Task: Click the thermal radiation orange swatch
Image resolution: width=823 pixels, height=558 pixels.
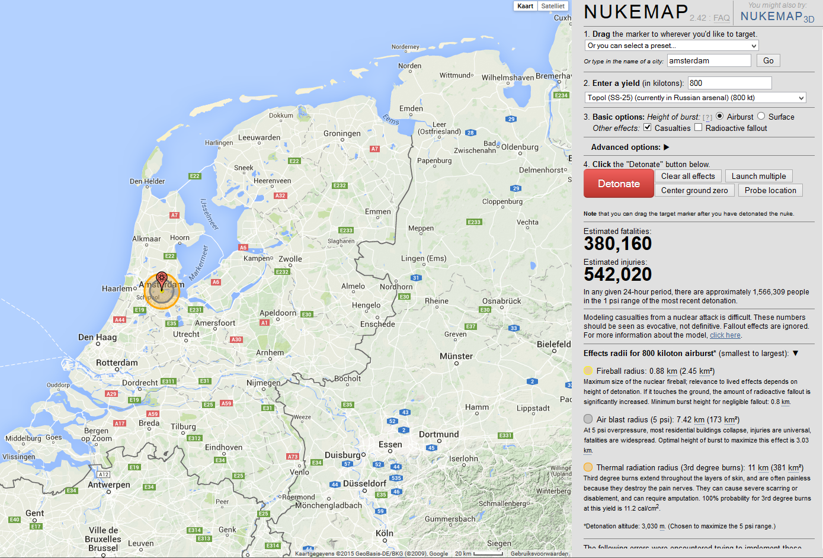Action: (x=588, y=467)
